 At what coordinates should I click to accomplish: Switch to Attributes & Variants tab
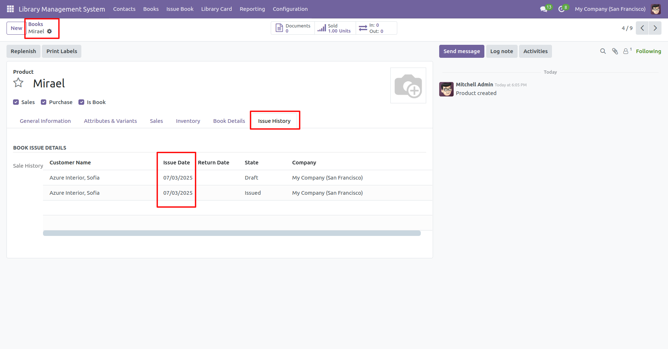click(x=110, y=121)
